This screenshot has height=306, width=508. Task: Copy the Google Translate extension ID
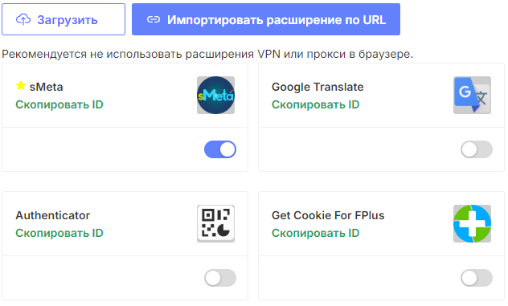316,104
